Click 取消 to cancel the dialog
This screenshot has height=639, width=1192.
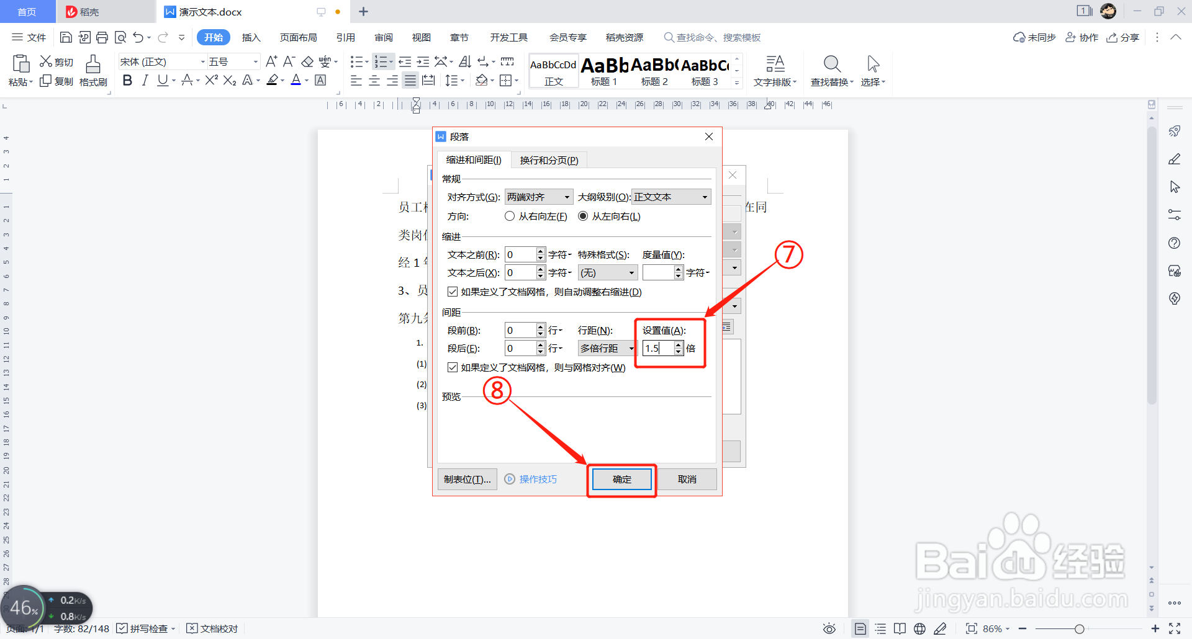coord(687,479)
